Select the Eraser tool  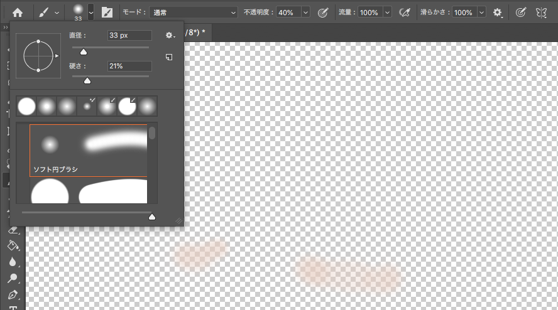point(13,230)
